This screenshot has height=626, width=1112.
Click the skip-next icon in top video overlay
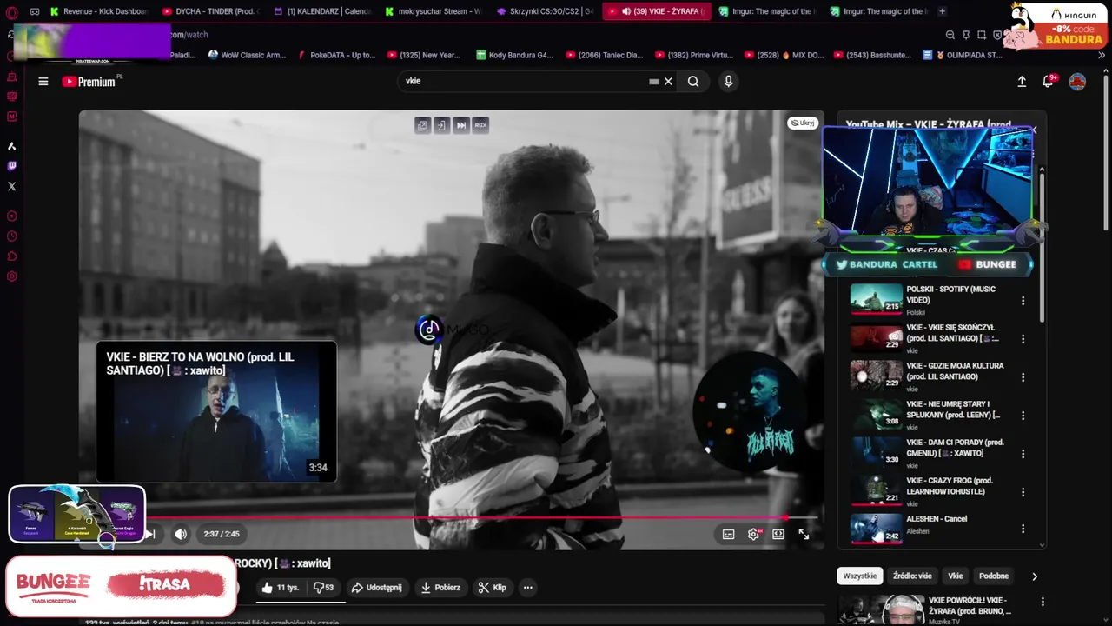(x=461, y=125)
